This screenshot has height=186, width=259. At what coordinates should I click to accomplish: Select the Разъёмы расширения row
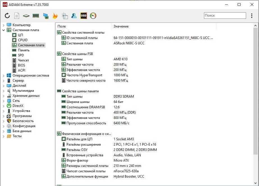[x=109, y=144]
